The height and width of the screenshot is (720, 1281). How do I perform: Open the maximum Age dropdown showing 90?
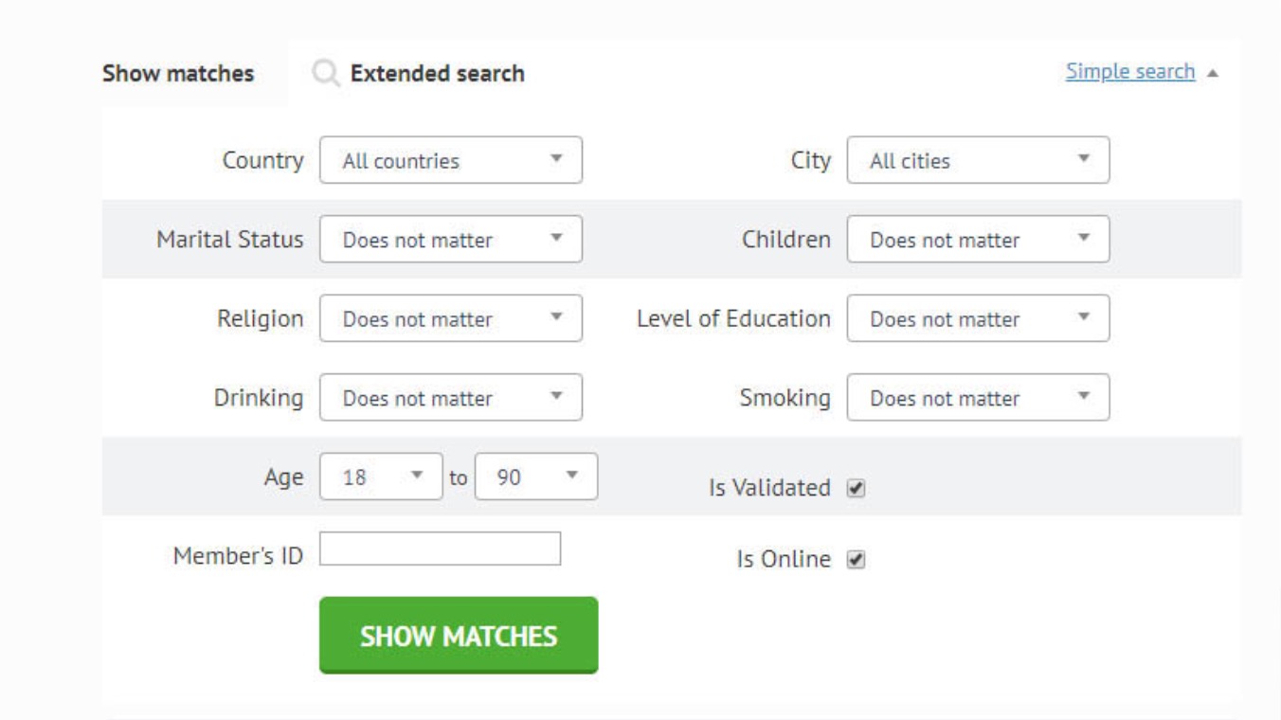click(536, 477)
